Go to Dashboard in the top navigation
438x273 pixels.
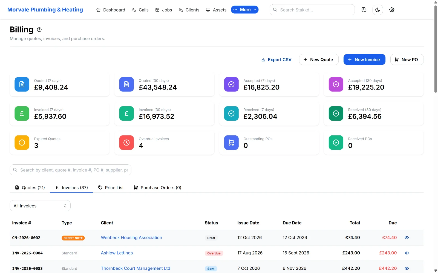[x=111, y=10]
